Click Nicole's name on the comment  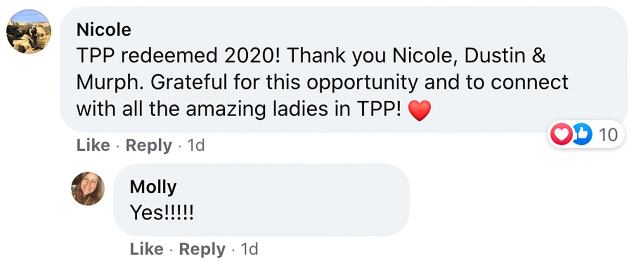click(104, 30)
